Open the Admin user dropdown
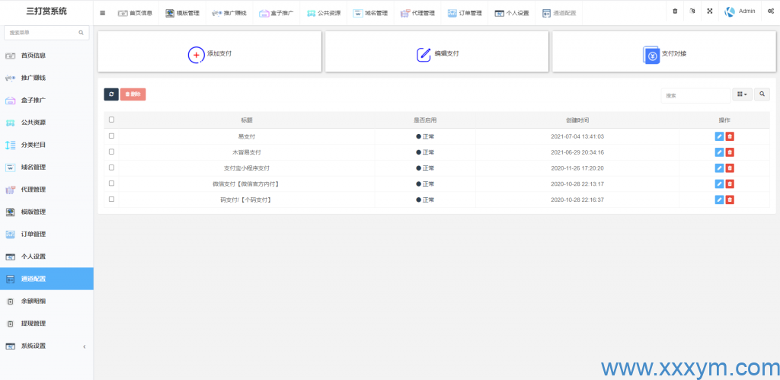 [x=740, y=11]
